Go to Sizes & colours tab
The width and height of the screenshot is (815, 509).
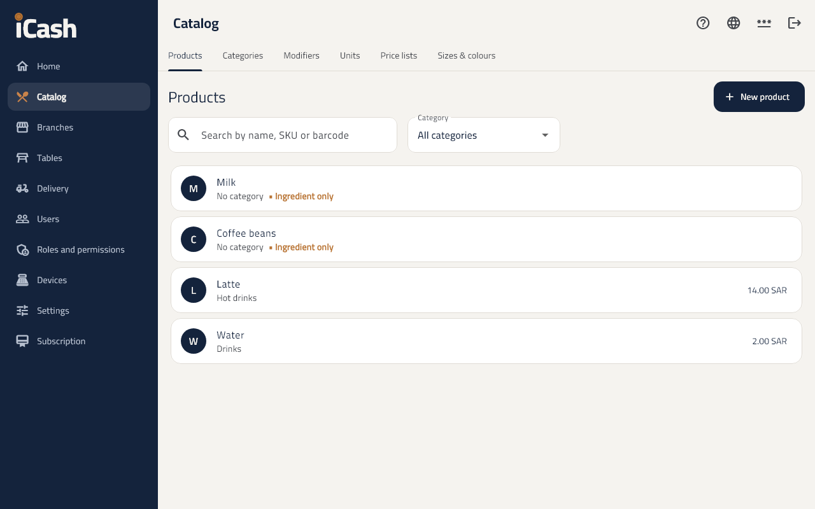click(466, 56)
